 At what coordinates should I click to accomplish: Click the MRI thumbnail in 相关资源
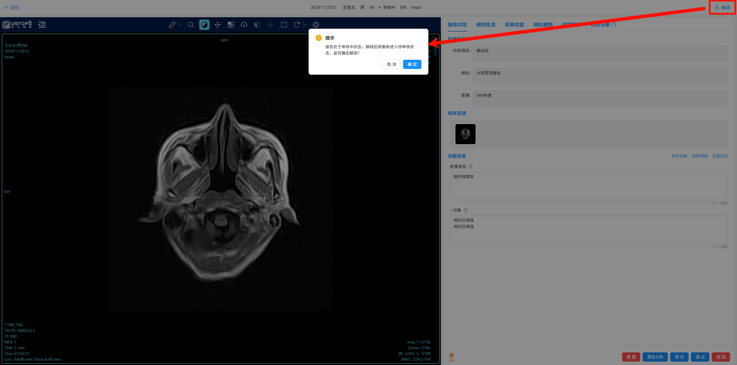coord(465,134)
